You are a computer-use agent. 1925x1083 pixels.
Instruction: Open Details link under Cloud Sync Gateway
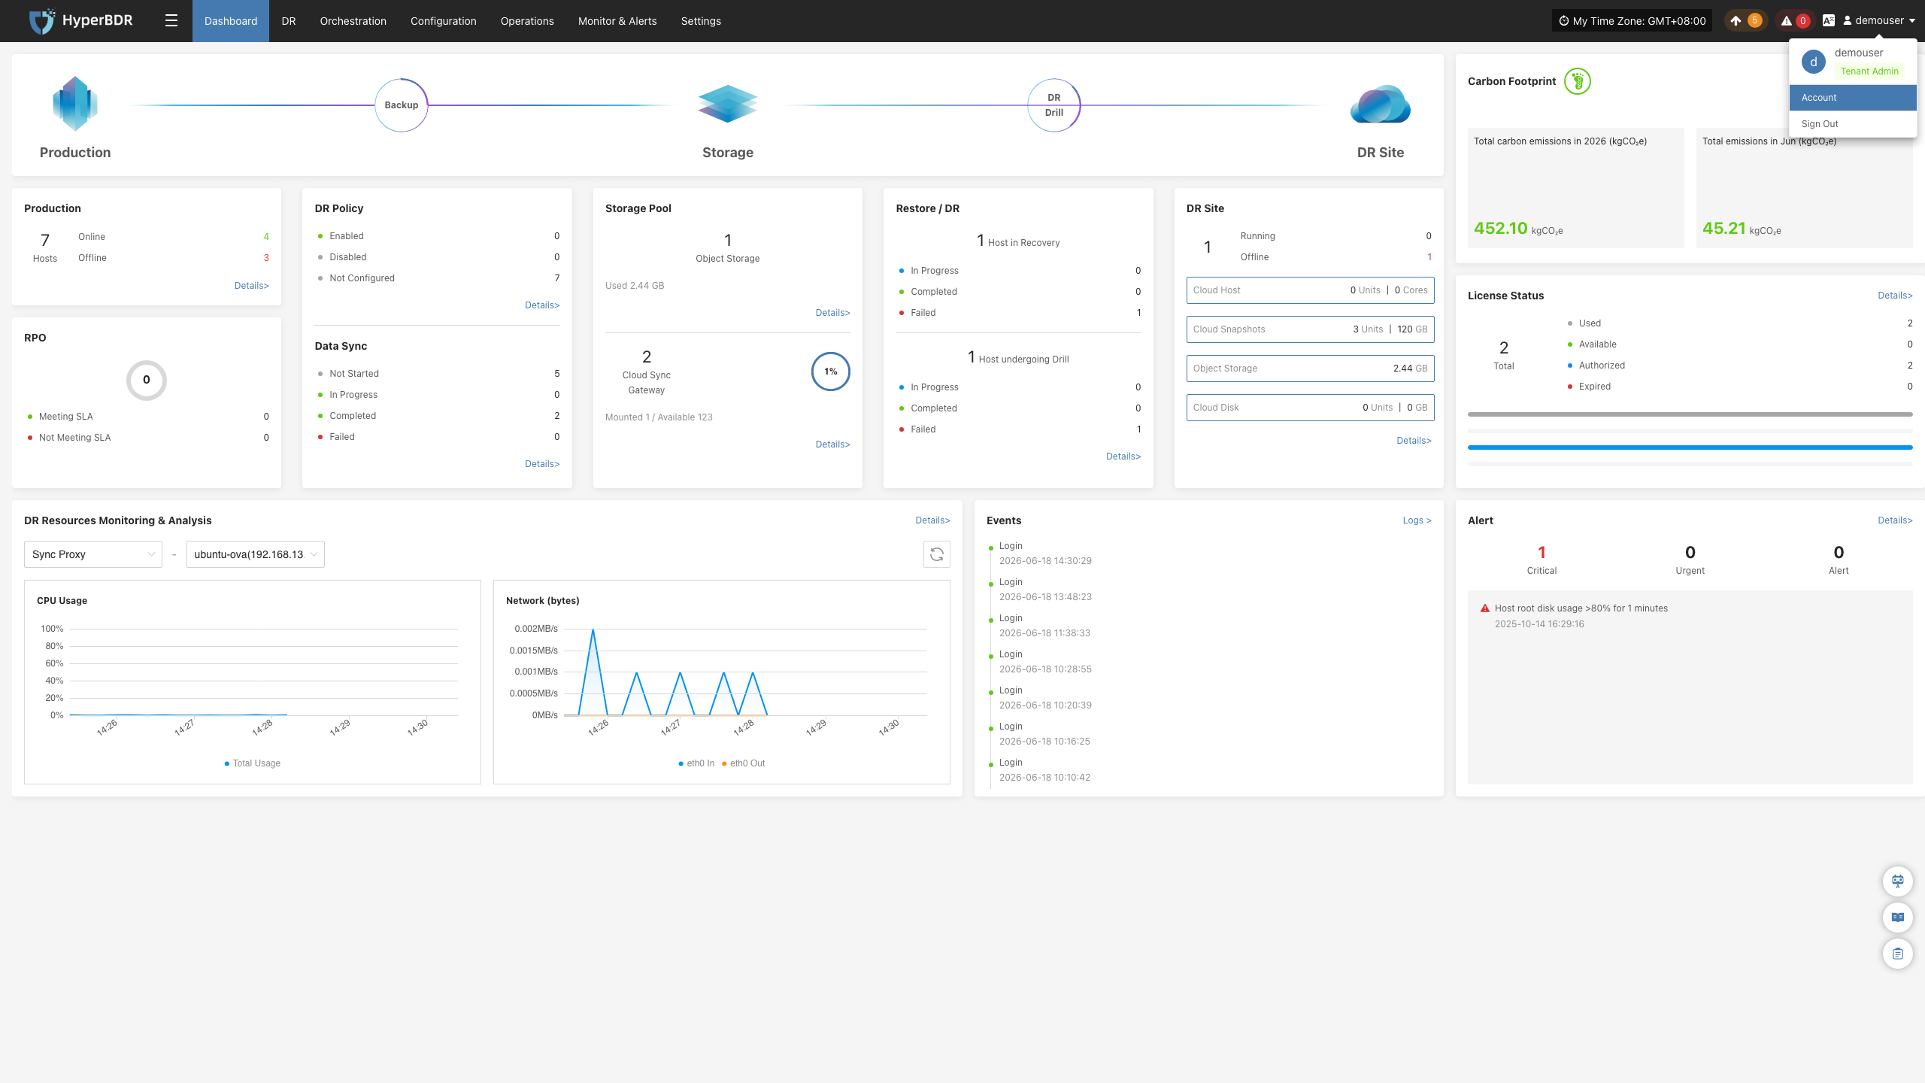tap(833, 444)
